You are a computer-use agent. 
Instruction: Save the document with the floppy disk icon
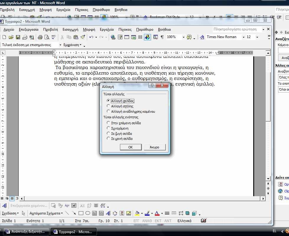pyautogui.click(x=18, y=37)
